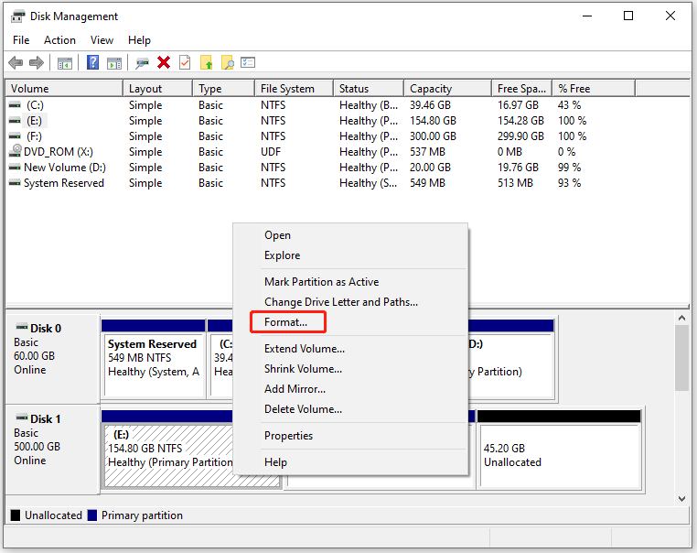The image size is (697, 553).
Task: Choose Explore from the context menu
Action: click(x=350, y=255)
